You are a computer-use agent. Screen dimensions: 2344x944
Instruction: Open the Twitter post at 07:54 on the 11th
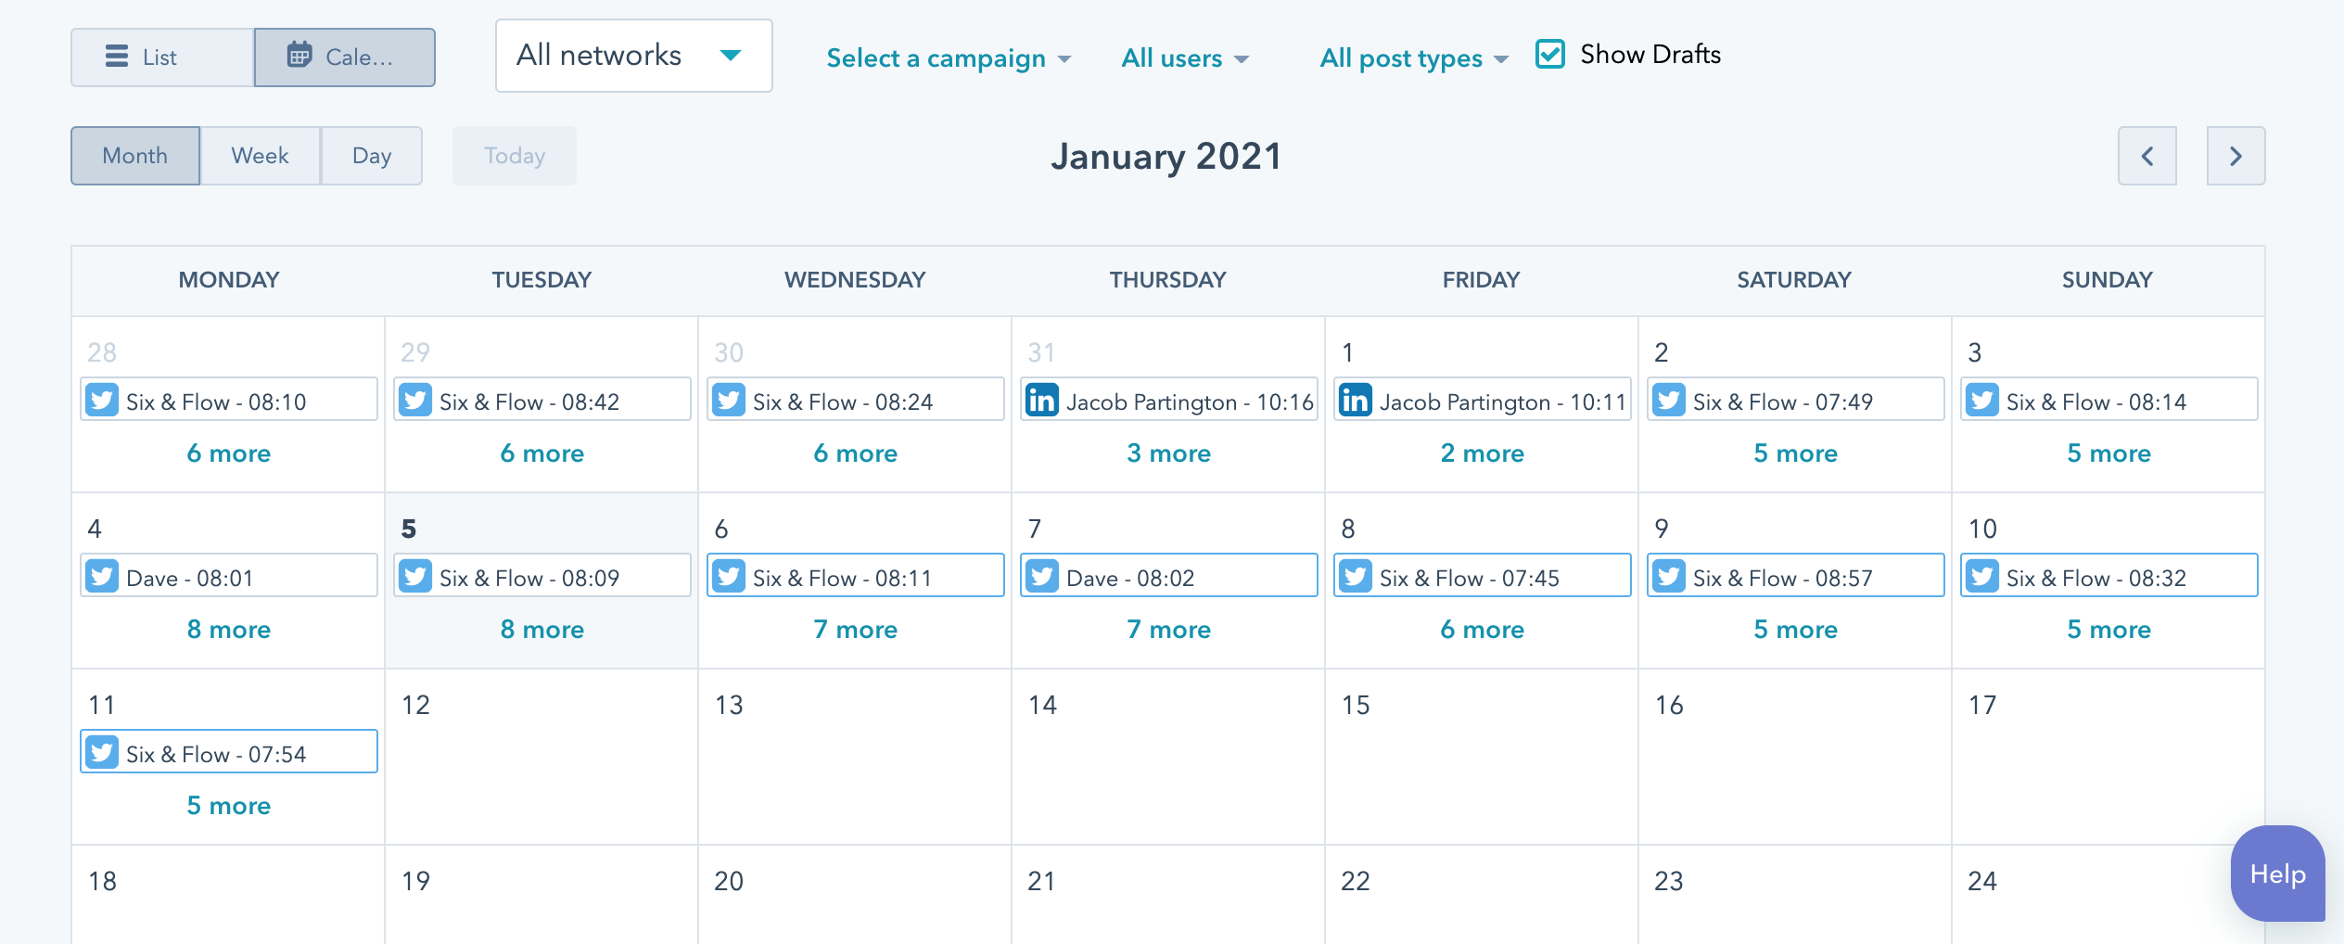point(229,752)
